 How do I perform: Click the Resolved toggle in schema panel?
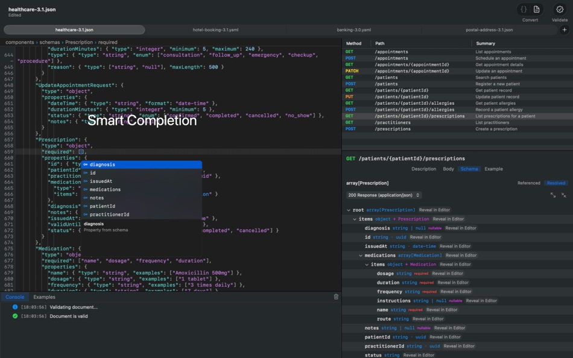pyautogui.click(x=556, y=183)
